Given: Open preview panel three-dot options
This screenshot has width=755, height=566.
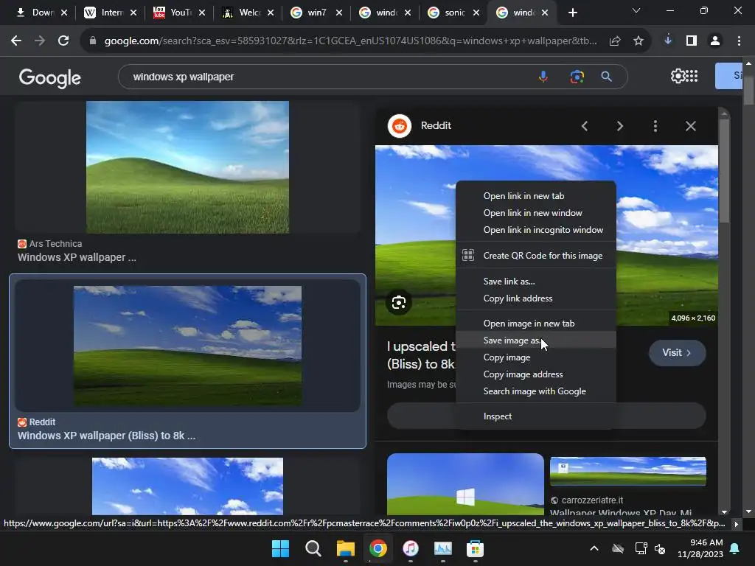Looking at the screenshot, I should pyautogui.click(x=655, y=126).
